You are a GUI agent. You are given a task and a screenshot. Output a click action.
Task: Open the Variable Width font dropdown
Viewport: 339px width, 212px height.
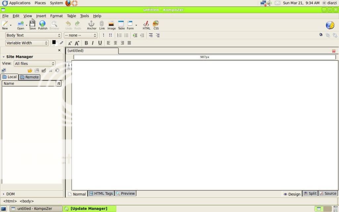point(27,43)
